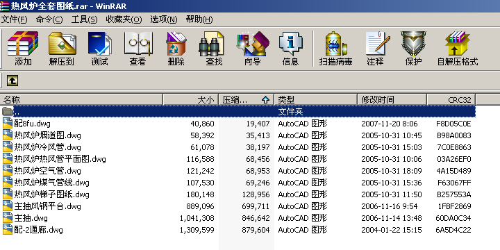The width and height of the screenshot is (500, 250).
Task: Click the packed size value 19,407
Action: [x=258, y=124]
